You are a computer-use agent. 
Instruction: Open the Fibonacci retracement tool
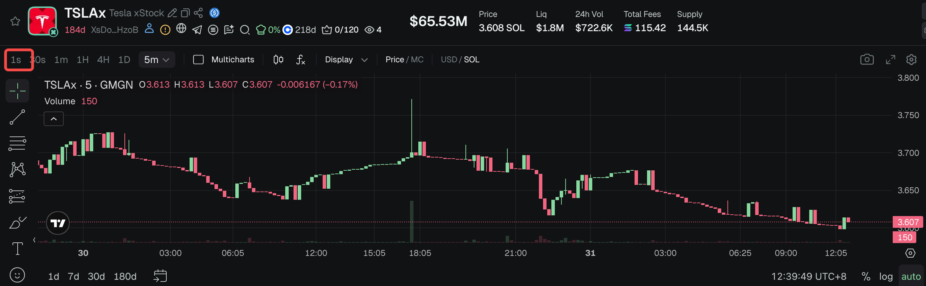[17, 143]
